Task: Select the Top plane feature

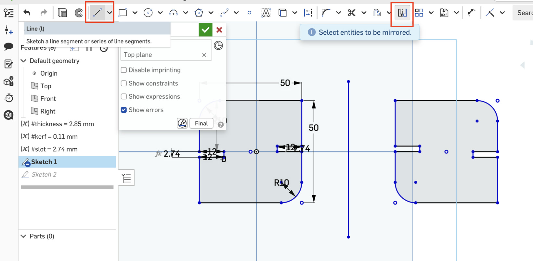Action: 46,86
